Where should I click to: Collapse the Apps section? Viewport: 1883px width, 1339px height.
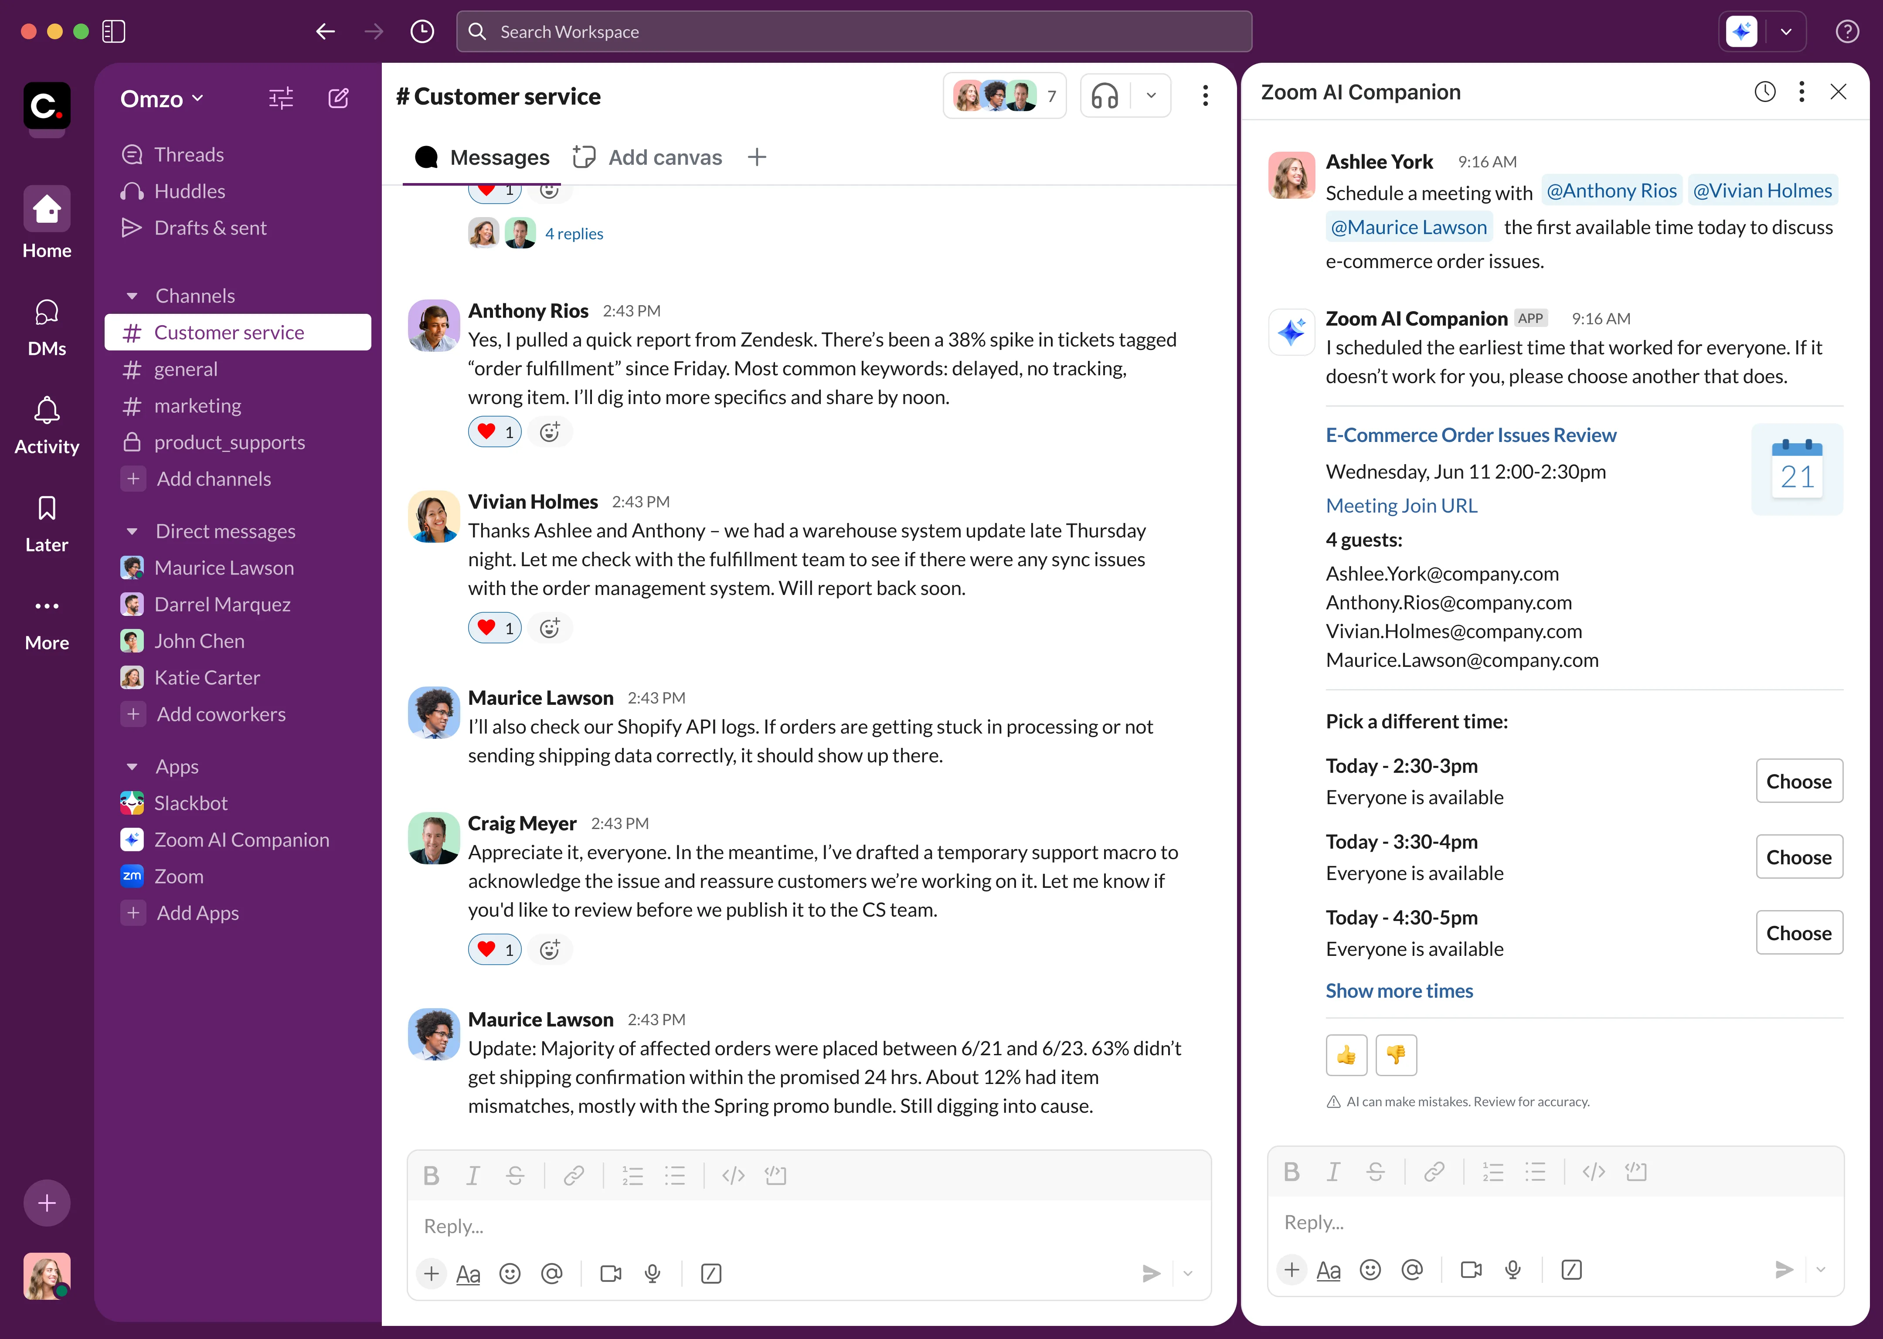(x=133, y=766)
